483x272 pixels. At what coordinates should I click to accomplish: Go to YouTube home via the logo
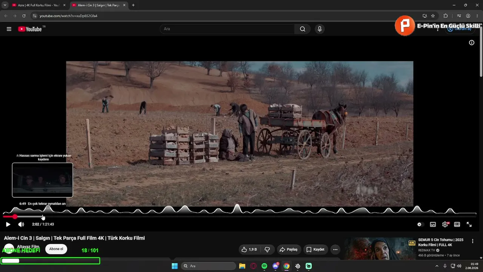click(x=30, y=29)
